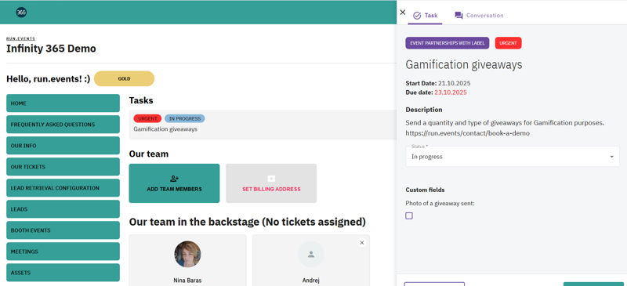
Task: Click the Task checkmark icon
Action: (x=417, y=16)
